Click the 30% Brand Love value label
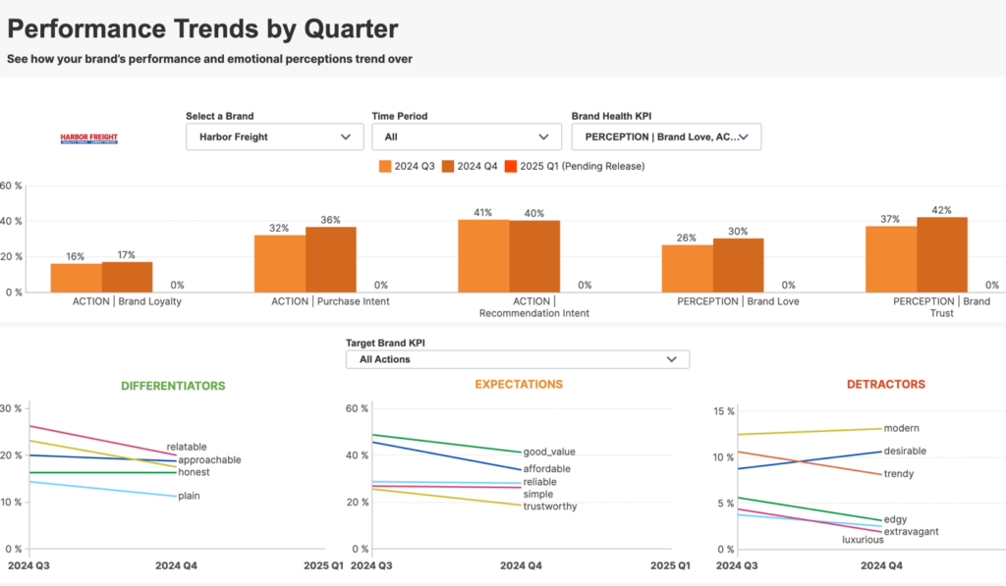Viewport: 1006px width, 586px height. [x=738, y=232]
